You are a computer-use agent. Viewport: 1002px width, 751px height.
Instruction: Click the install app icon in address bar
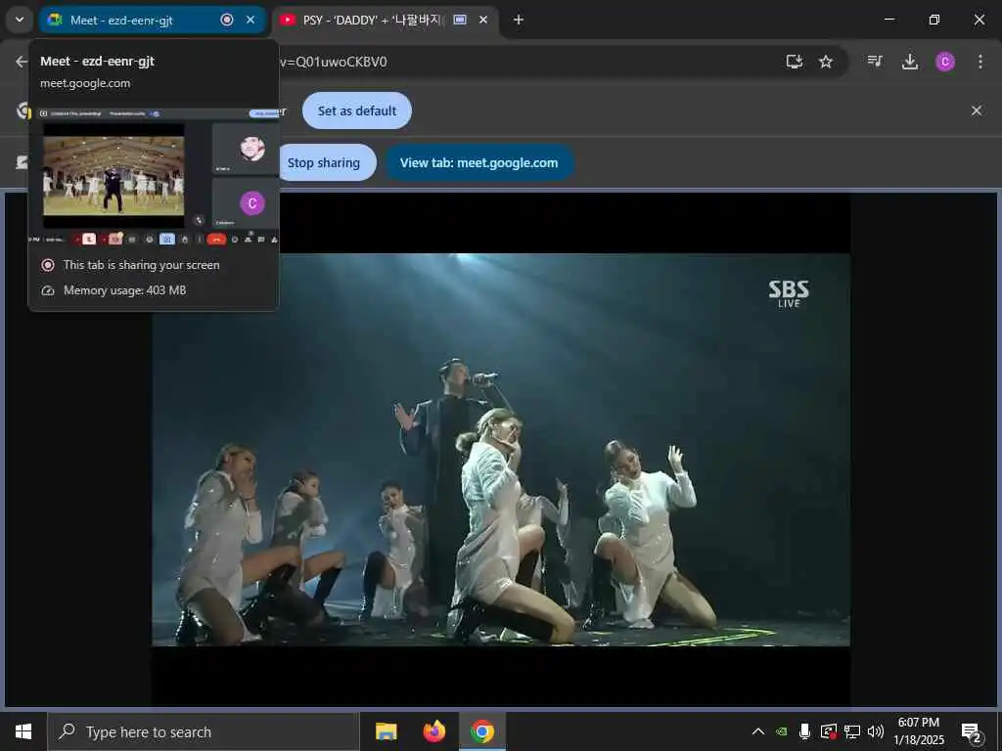click(x=795, y=62)
